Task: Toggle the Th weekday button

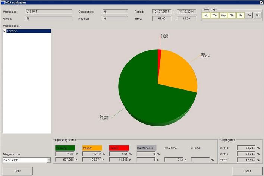Action: coord(232,15)
